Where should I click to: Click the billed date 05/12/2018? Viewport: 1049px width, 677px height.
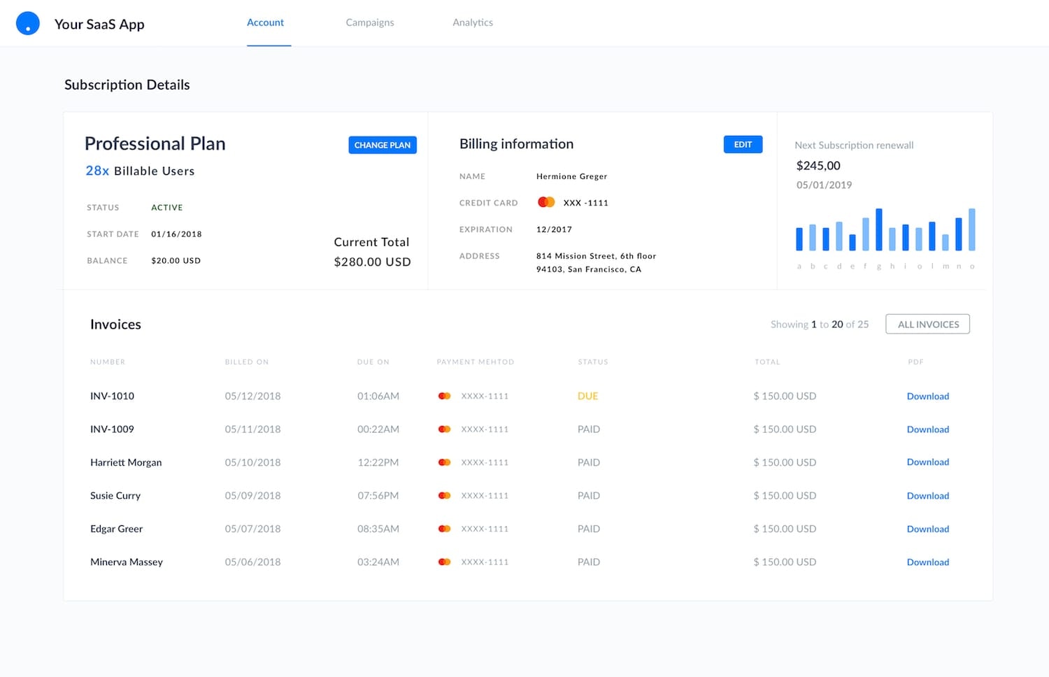click(252, 396)
